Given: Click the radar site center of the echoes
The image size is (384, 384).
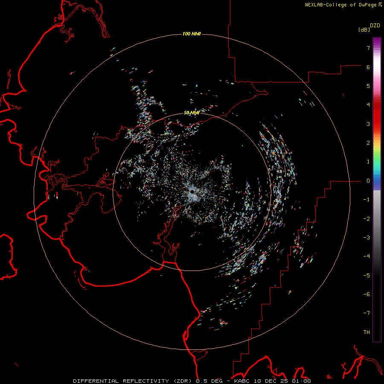Looking at the screenshot, I should click(x=192, y=191).
